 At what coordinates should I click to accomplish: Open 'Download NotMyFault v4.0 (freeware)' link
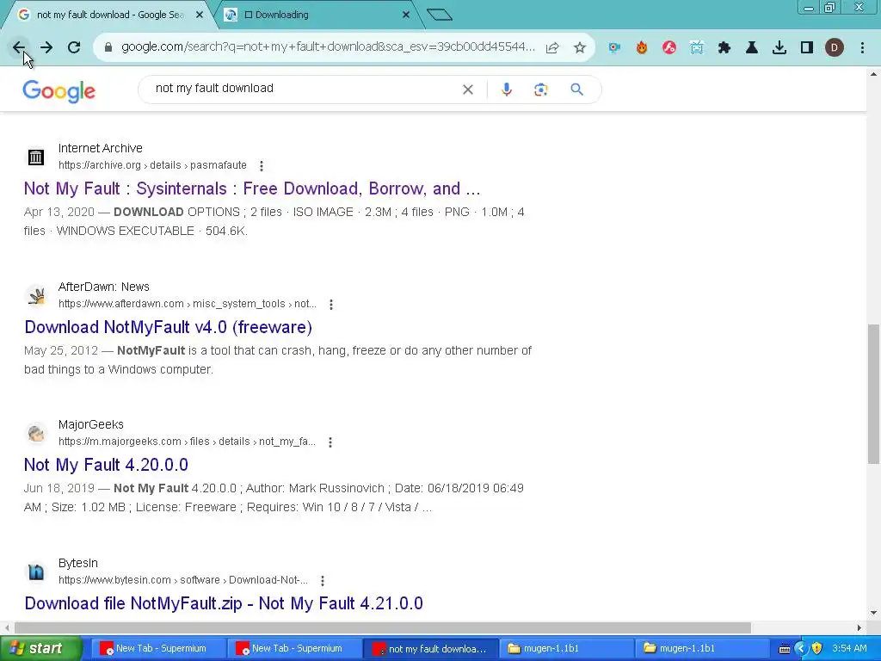click(x=168, y=327)
